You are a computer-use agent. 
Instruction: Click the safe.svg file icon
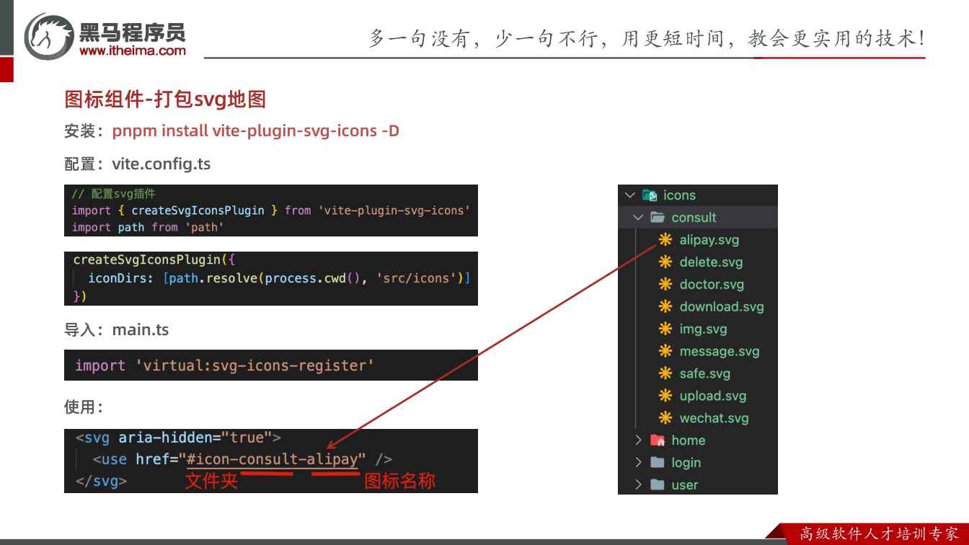coord(665,374)
